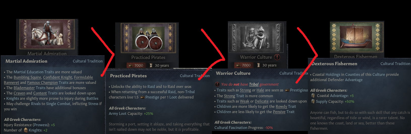Screen dimensions: 411x134
Task: Click the Coastal Advantage modifier icon
Action: [x=313, y=96]
